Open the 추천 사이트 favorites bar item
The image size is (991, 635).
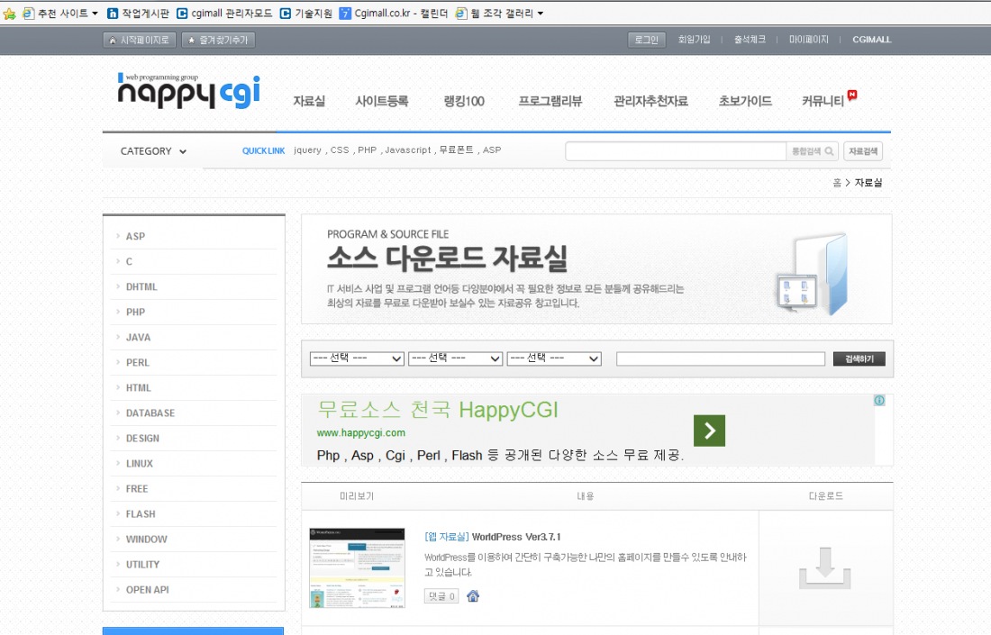[x=60, y=14]
